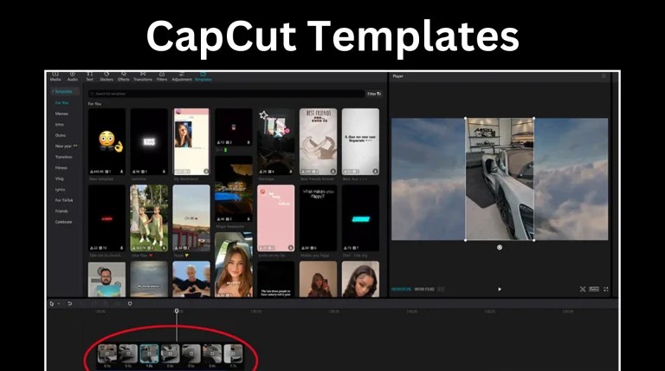Viewport: 665px width, 371px height.
Task: Click the rotate handle below the car clip
Action: tap(500, 247)
